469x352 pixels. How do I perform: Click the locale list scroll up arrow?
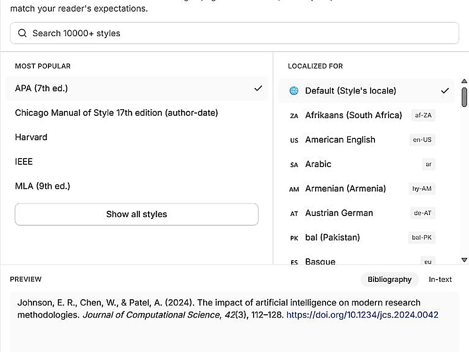coord(464,81)
